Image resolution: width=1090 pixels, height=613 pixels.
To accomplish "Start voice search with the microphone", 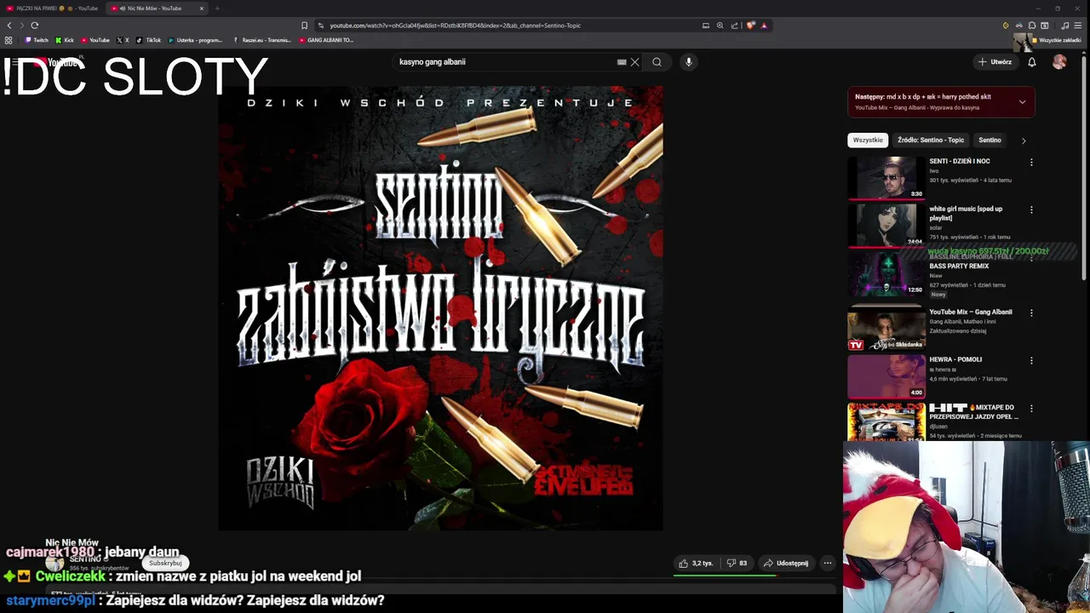I will (689, 62).
